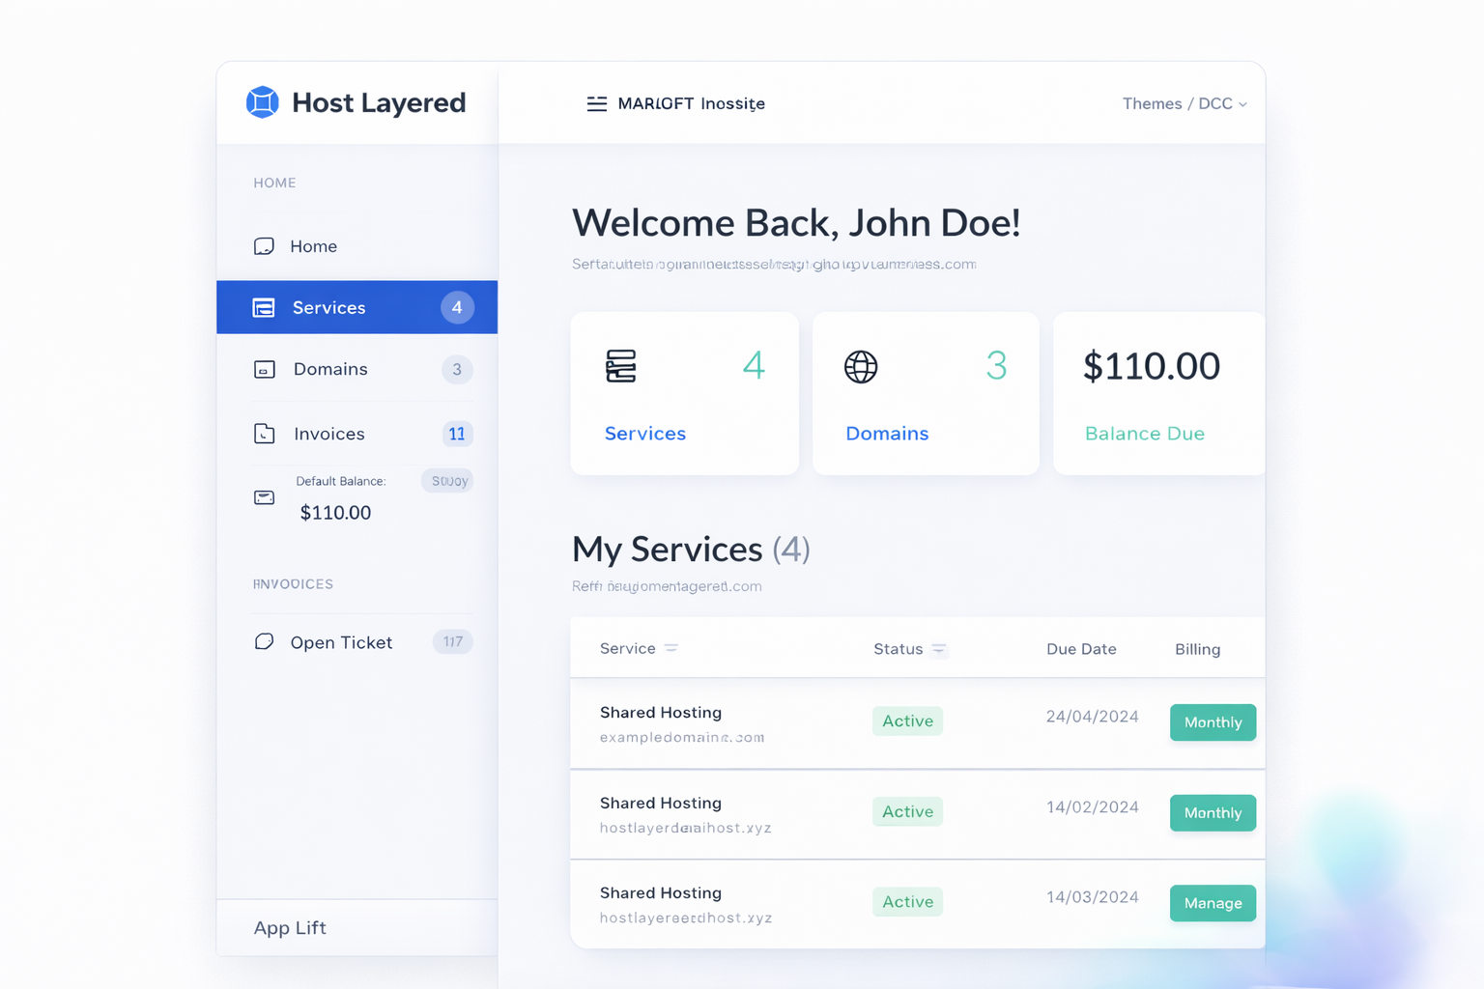This screenshot has height=989, width=1484.
Task: Click the Due Date column header
Action: 1081,649
